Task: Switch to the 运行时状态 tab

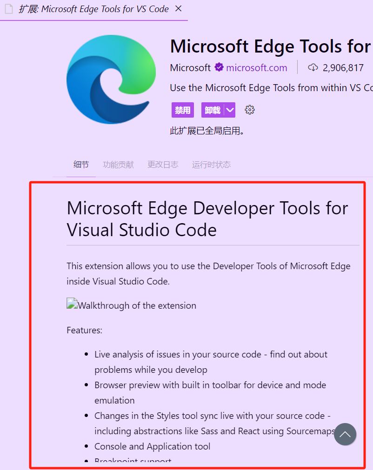Action: tap(211, 165)
